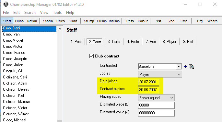Click the blue arrow next to Barcelona
The image size is (222, 122).
tap(185, 66)
